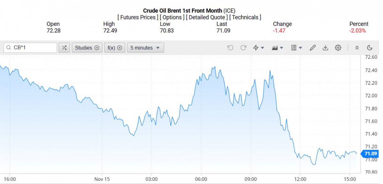Open chart settings gear
This screenshot has width=383, height=184.
pos(338,48)
